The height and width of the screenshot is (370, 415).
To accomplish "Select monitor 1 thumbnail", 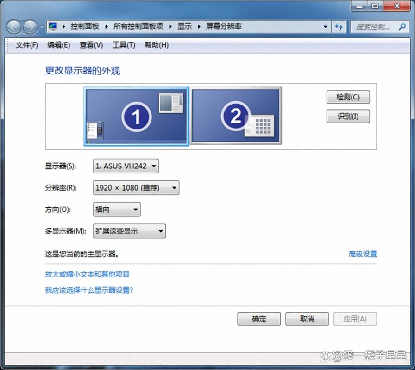I will pyautogui.click(x=136, y=117).
